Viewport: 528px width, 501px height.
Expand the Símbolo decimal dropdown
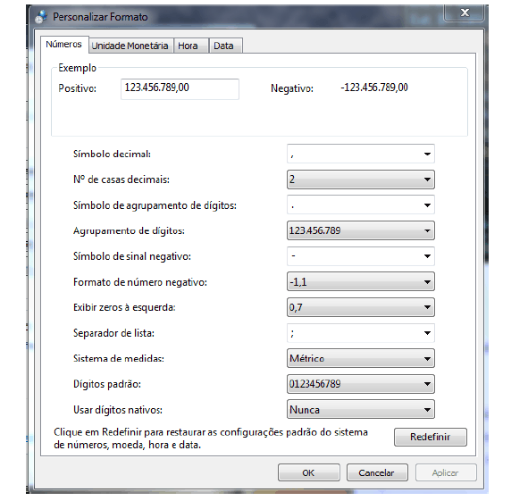361,154
